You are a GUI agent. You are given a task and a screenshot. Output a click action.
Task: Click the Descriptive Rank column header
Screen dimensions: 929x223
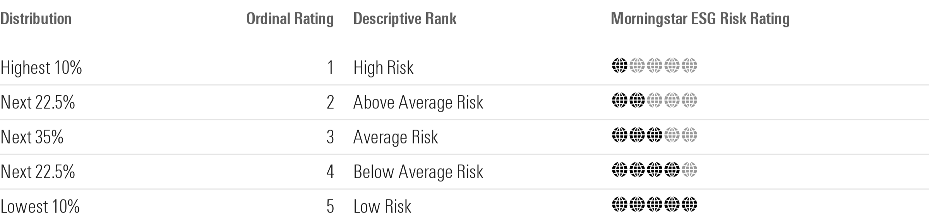pos(405,19)
